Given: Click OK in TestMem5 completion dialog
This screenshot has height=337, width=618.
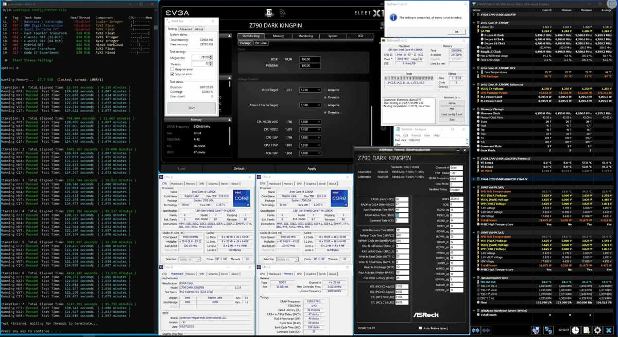Looking at the screenshot, I should pos(456,31).
